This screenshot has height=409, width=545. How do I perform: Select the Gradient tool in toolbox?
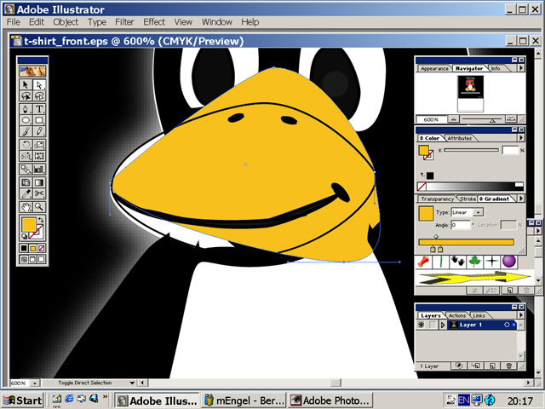(x=39, y=182)
